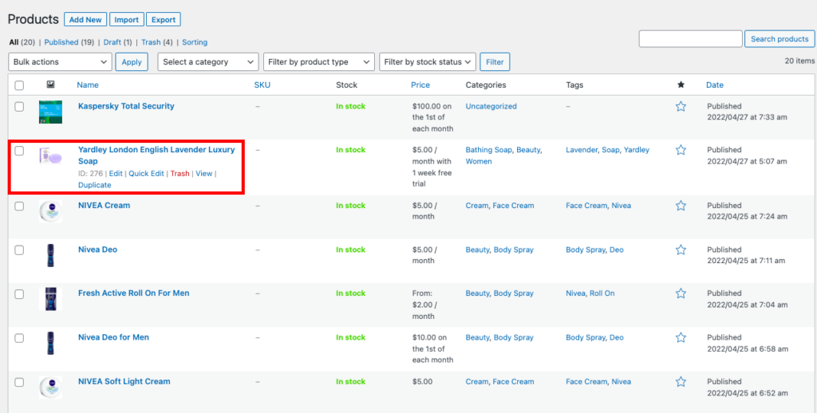Open Quick Edit for Yardley soap

147,174
